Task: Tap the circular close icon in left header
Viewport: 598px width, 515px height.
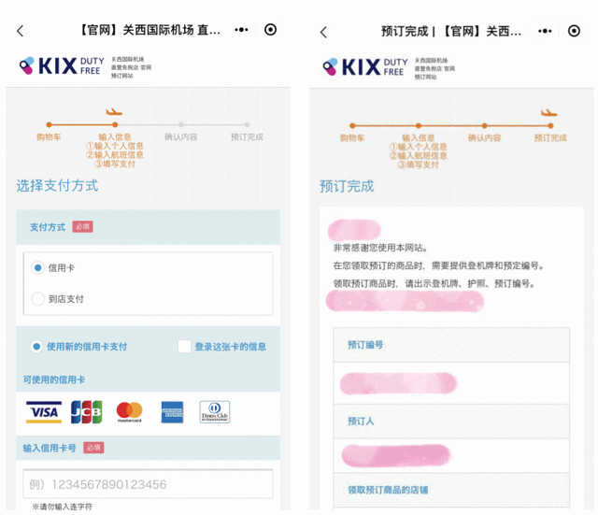Action: click(271, 30)
